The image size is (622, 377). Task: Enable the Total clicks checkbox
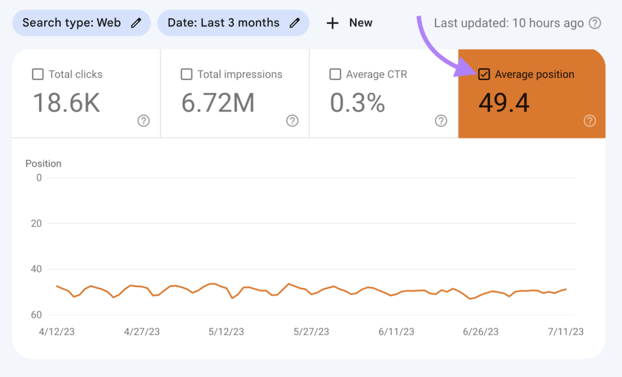coord(38,75)
